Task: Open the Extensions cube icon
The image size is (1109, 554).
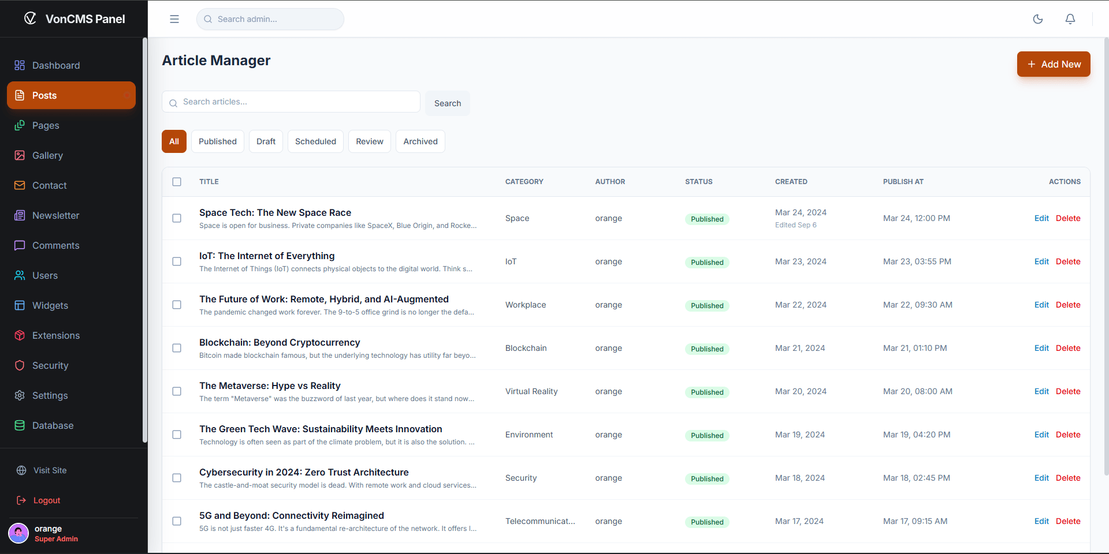Action: click(x=20, y=335)
